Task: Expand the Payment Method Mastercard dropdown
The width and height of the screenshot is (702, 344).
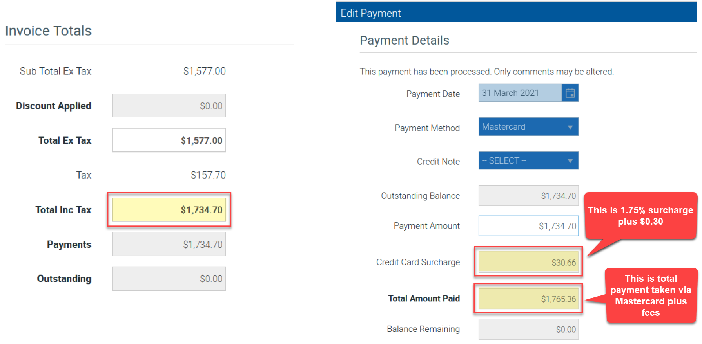Action: pos(528,127)
